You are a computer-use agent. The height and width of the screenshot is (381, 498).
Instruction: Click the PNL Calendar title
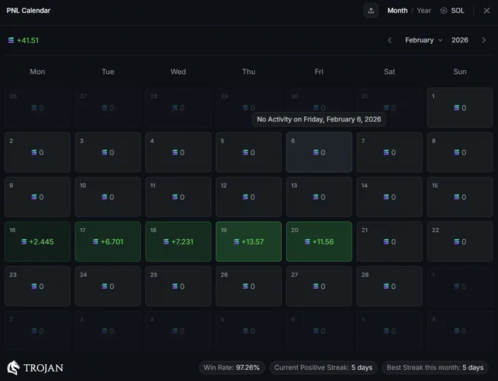29,10
